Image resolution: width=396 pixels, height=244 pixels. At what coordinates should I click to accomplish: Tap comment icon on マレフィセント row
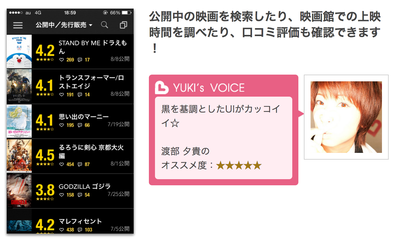(80, 230)
